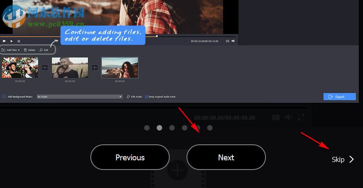Click the Edit Audio button
This screenshot has height=188, width=363.
tap(134, 97)
